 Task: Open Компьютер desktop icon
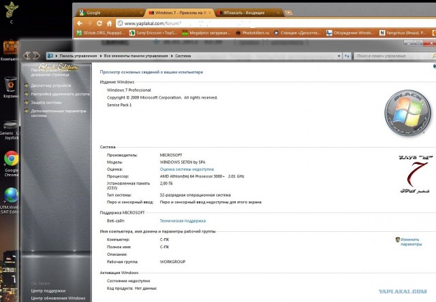10,50
